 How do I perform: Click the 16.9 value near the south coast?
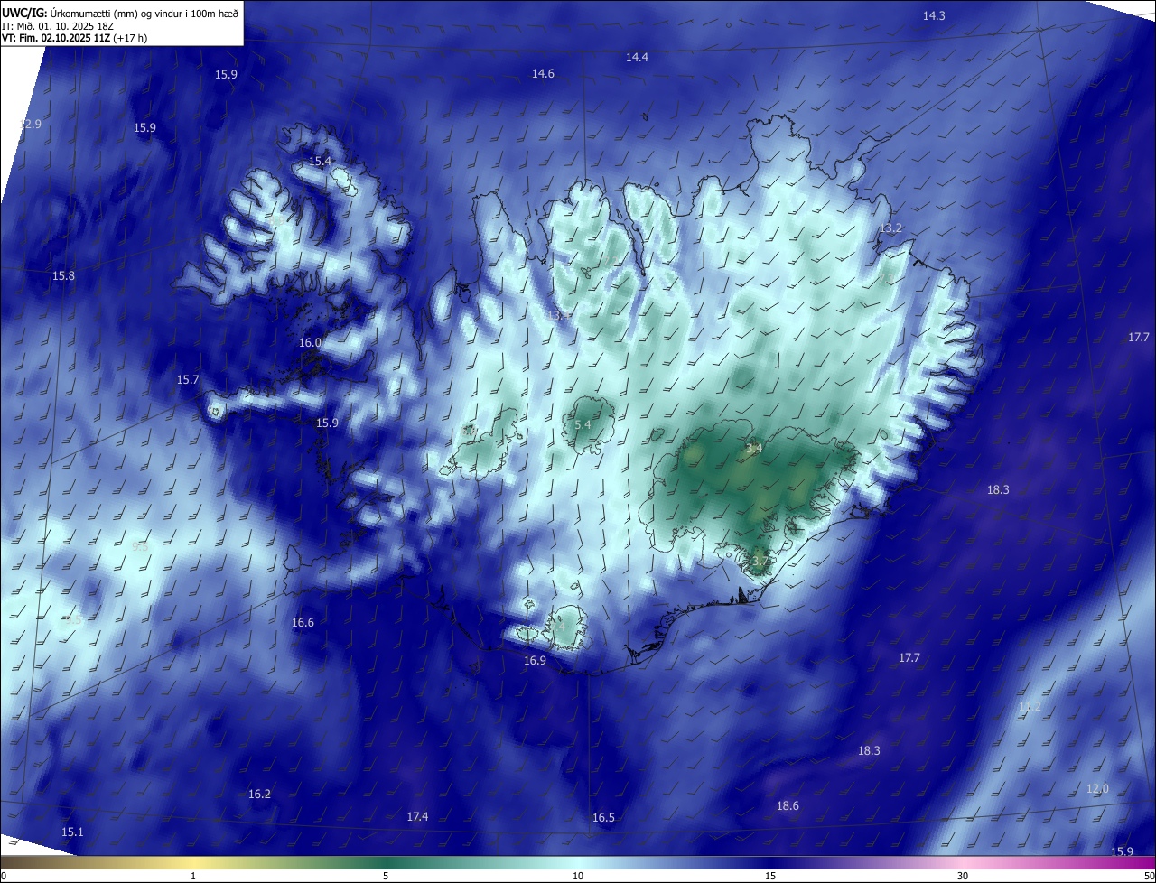pyautogui.click(x=535, y=660)
